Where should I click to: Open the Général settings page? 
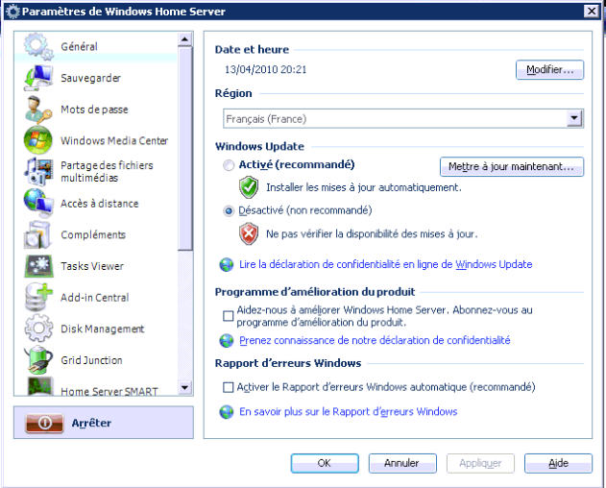coord(96,46)
